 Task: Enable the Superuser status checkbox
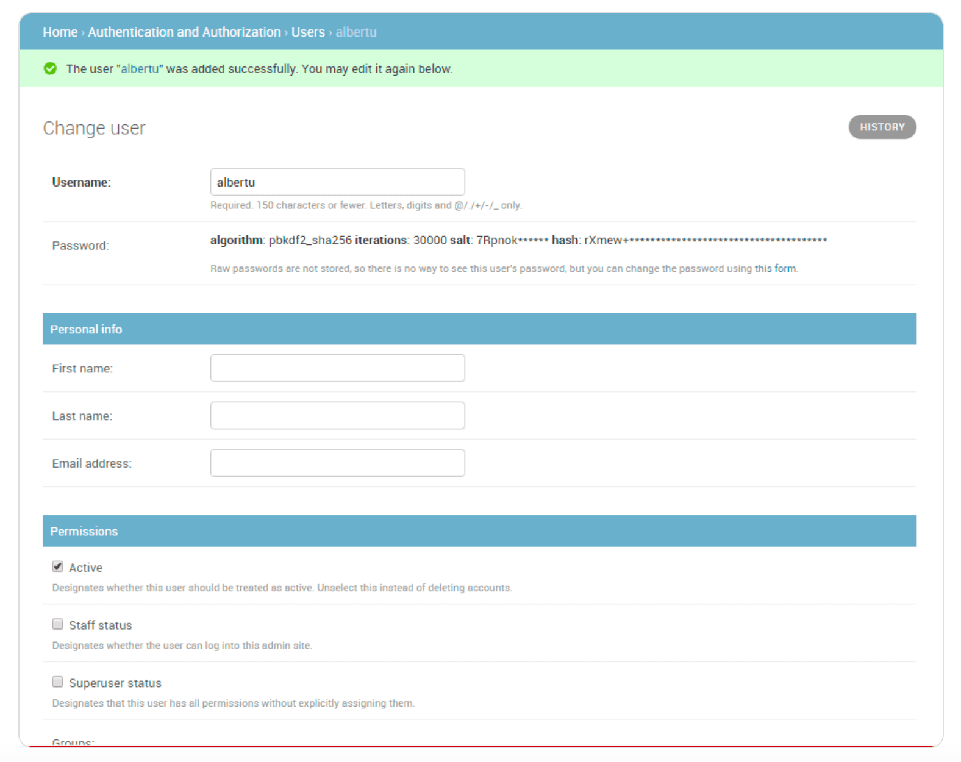[x=58, y=682]
